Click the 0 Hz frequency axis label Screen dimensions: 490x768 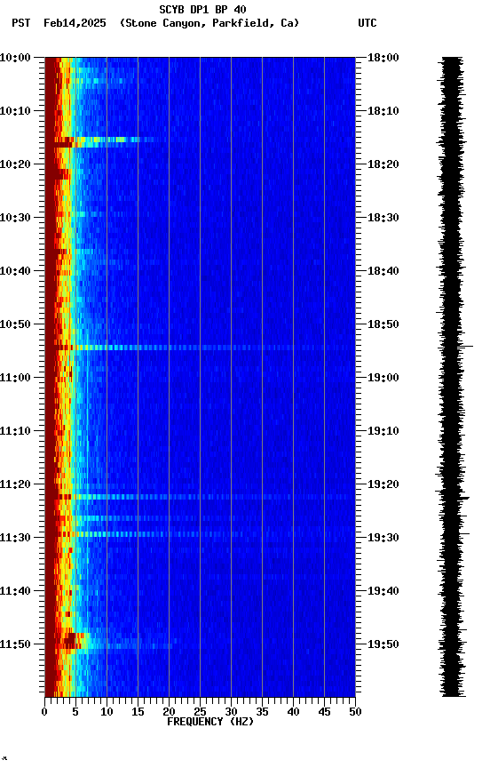pos(44,713)
